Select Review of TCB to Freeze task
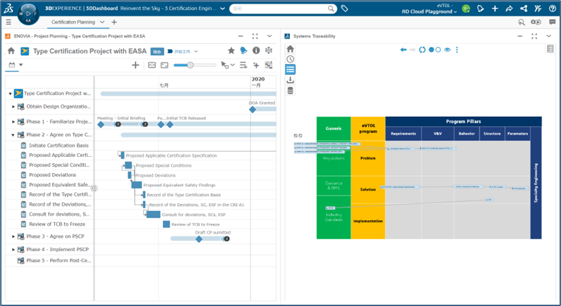 point(57,224)
